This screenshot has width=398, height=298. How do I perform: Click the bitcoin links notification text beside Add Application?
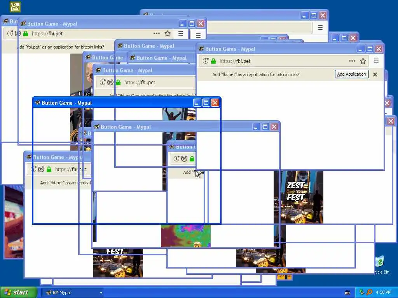coord(256,74)
